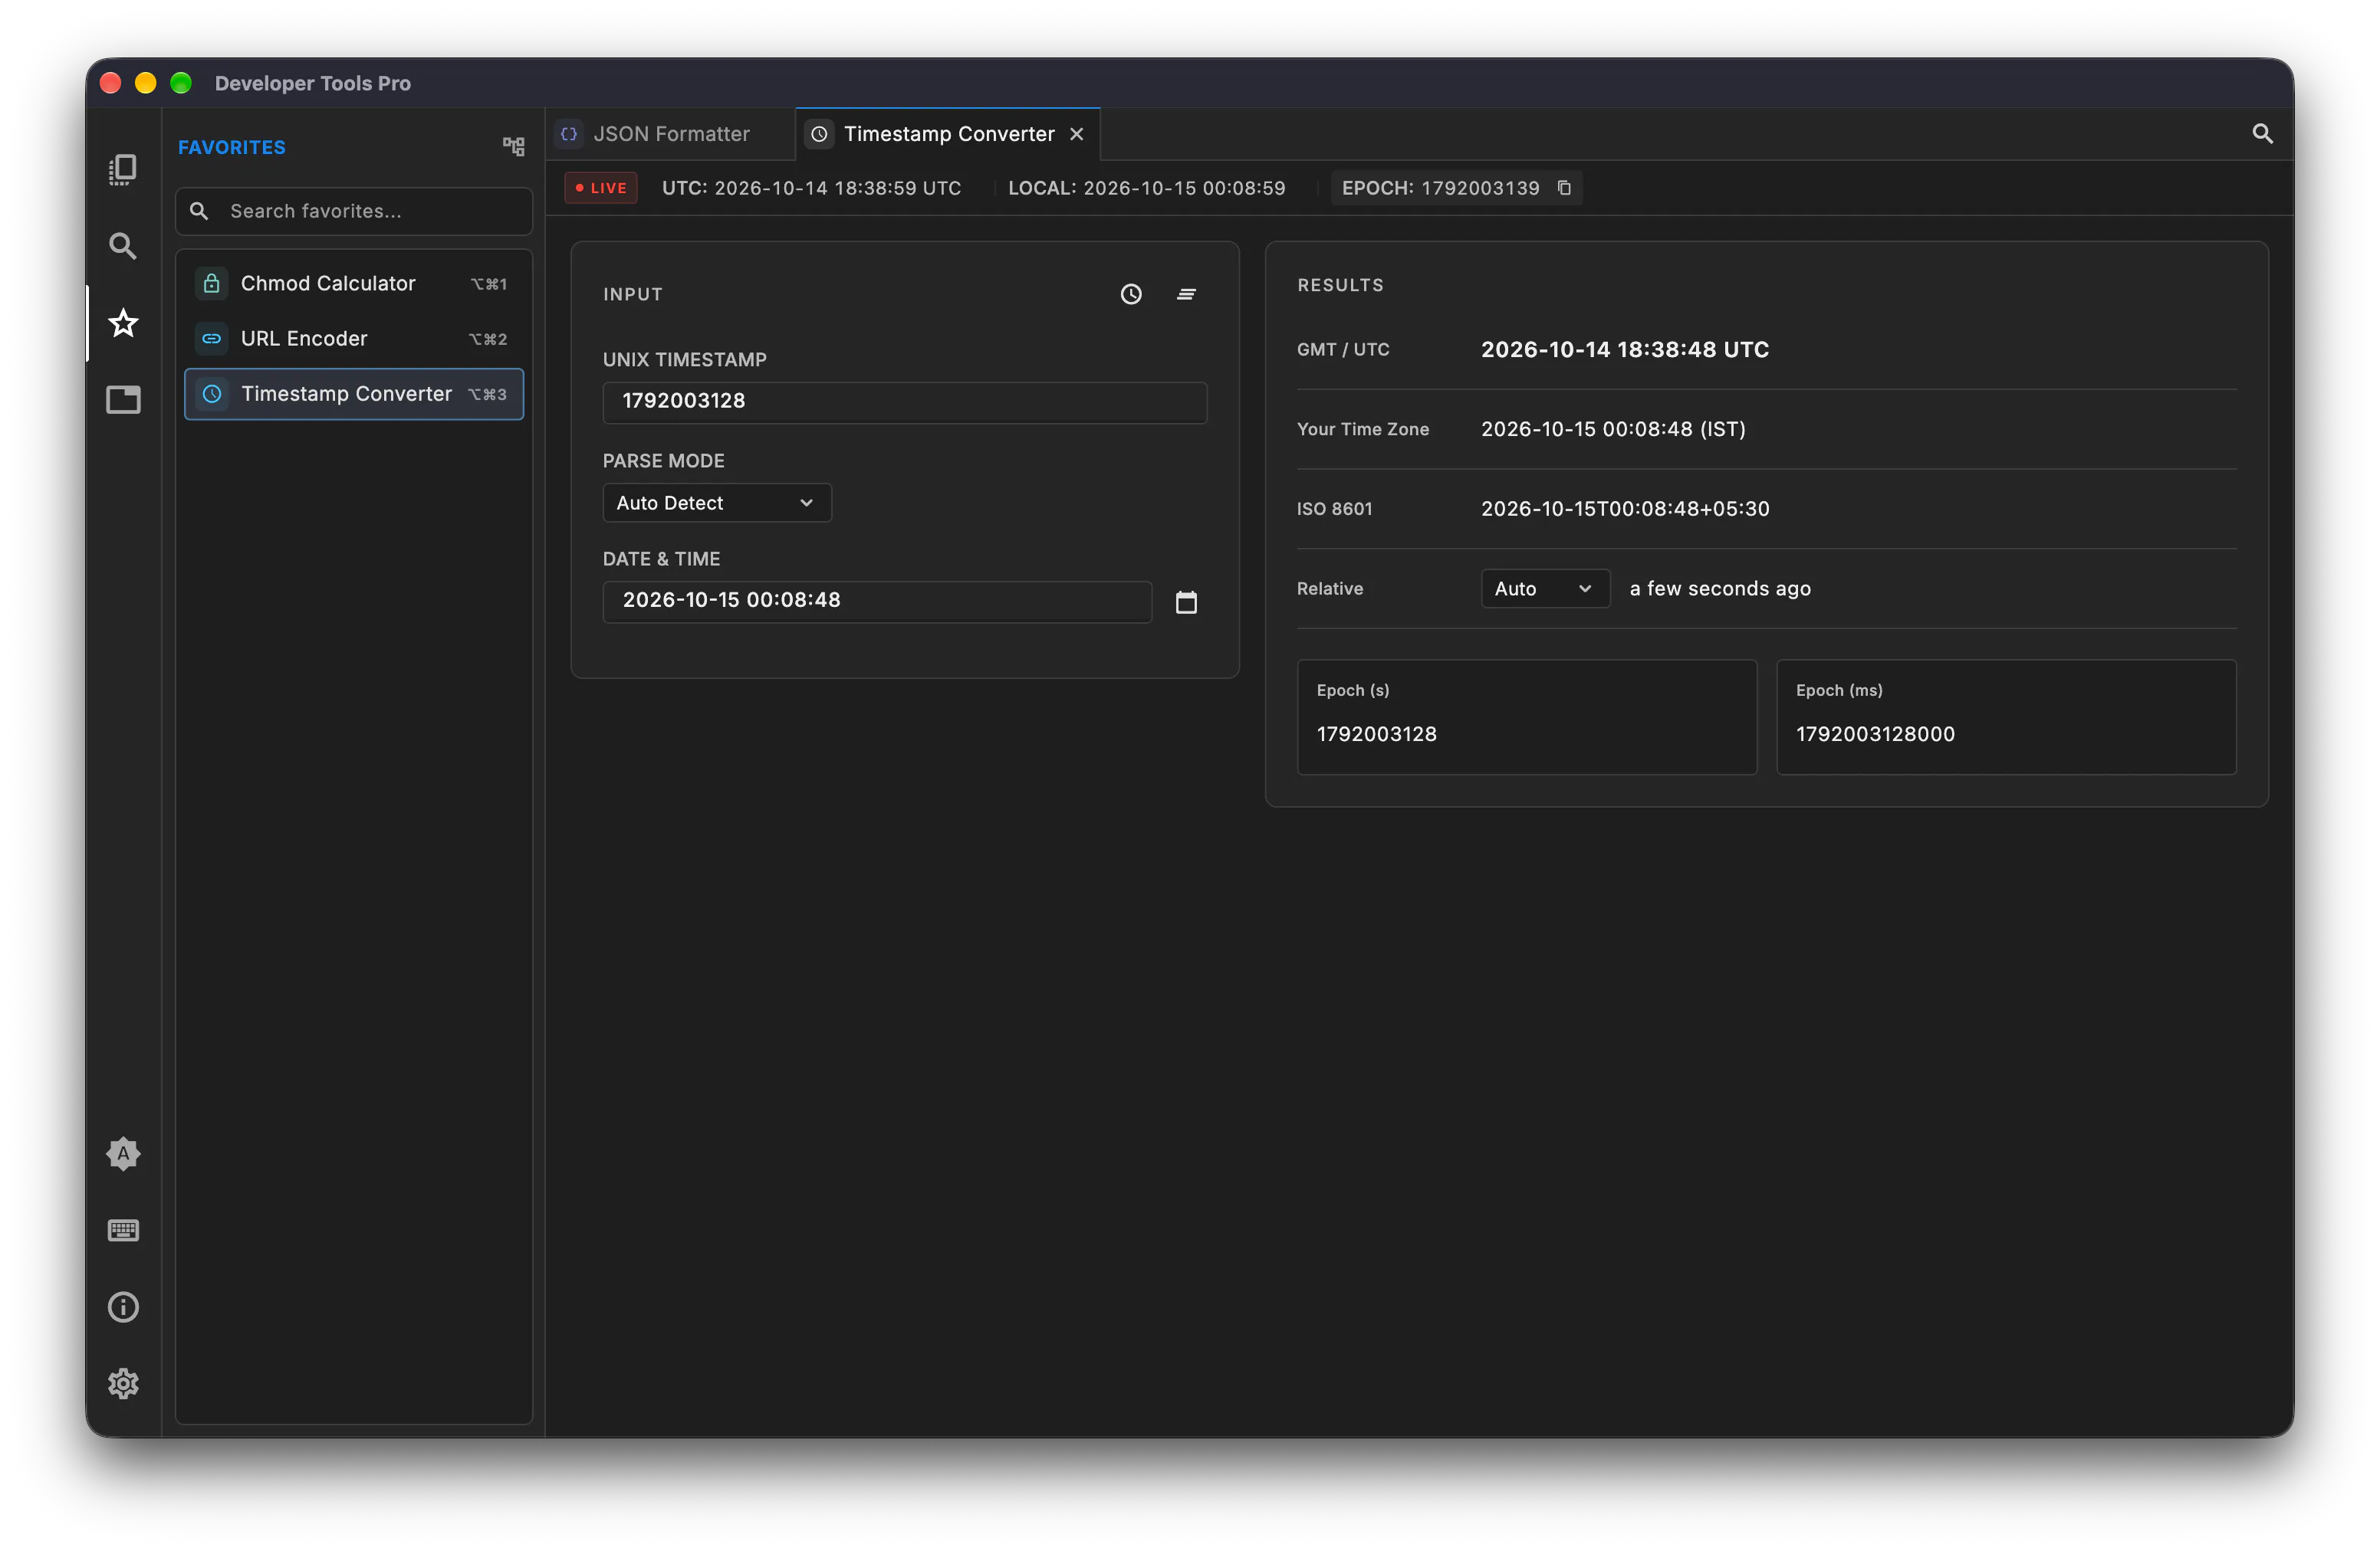Click the keyboard shortcuts icon
Screen dimensions: 2380x1551
pos(123,1230)
